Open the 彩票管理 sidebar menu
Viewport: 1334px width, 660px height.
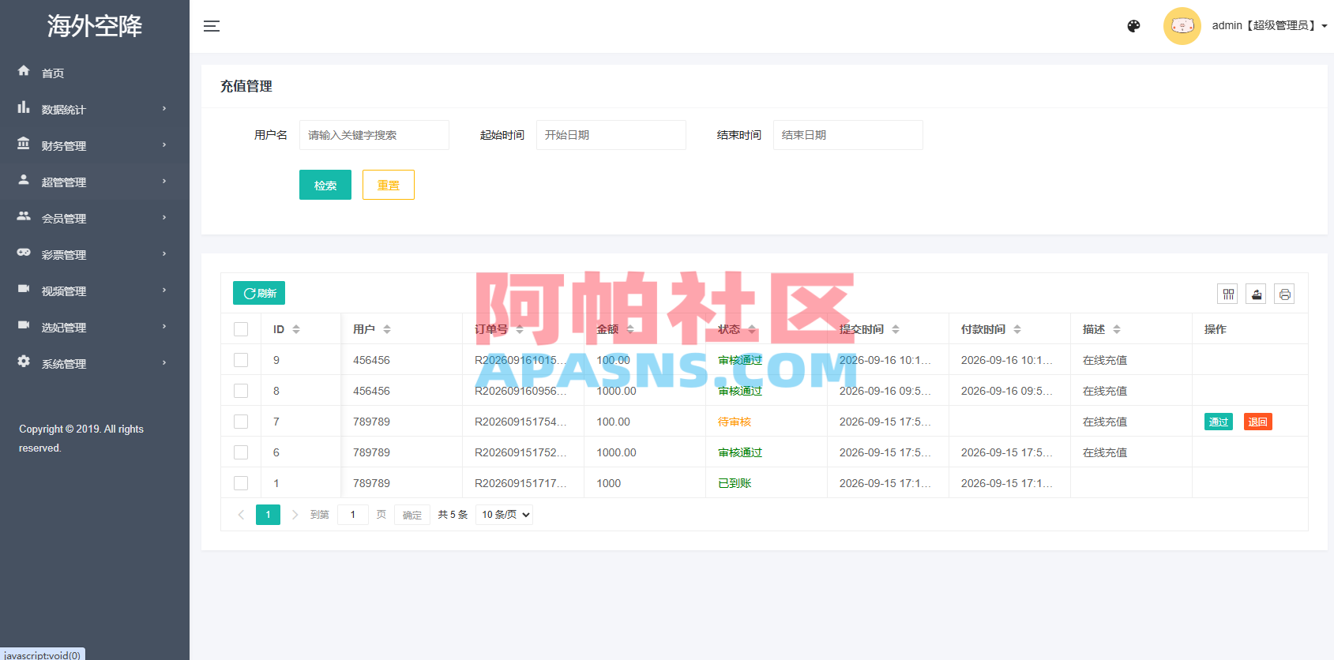[95, 254]
